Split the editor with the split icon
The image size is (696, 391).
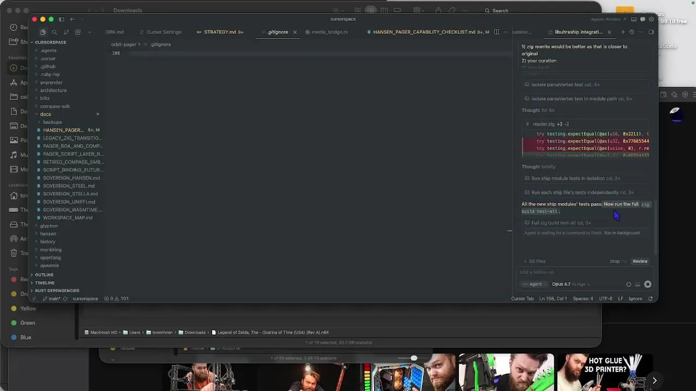pos(496,32)
